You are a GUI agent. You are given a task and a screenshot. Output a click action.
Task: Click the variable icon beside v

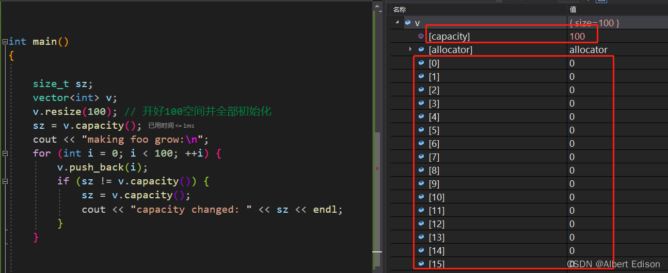[x=408, y=23]
